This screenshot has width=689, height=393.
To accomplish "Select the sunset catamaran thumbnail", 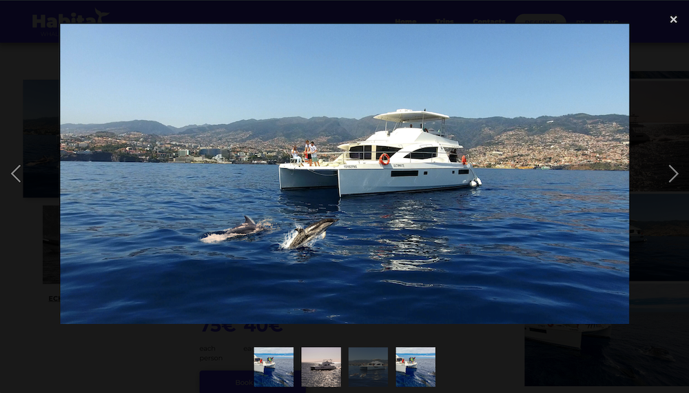I will coord(321,367).
